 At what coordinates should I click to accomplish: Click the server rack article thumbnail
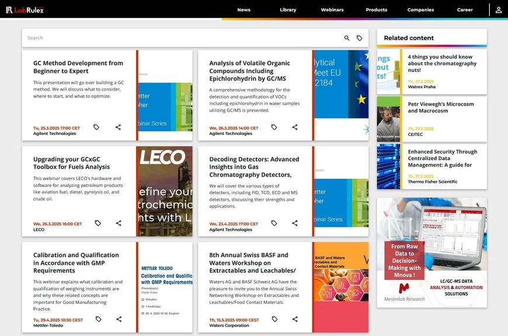[x=388, y=167]
